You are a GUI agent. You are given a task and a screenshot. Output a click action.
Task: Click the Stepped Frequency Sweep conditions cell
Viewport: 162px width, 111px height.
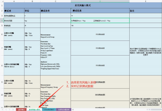coord(56,92)
